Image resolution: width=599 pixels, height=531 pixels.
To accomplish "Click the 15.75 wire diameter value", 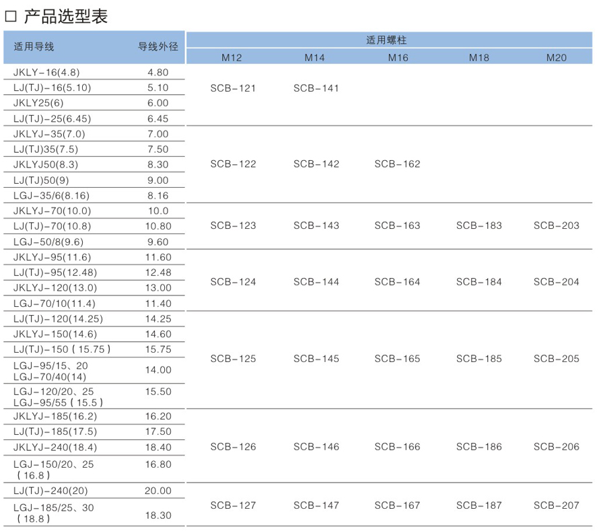I will (157, 349).
